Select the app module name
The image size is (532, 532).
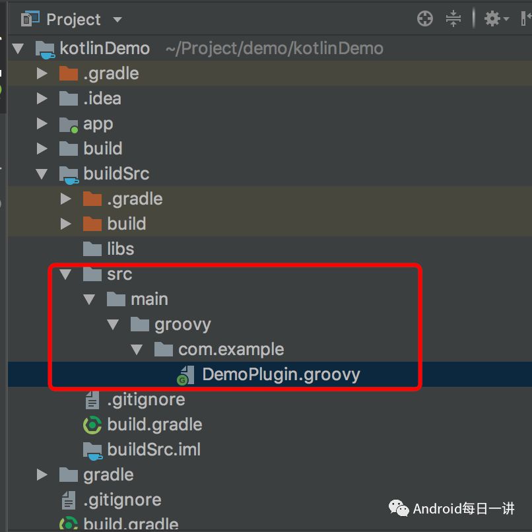[98, 125]
